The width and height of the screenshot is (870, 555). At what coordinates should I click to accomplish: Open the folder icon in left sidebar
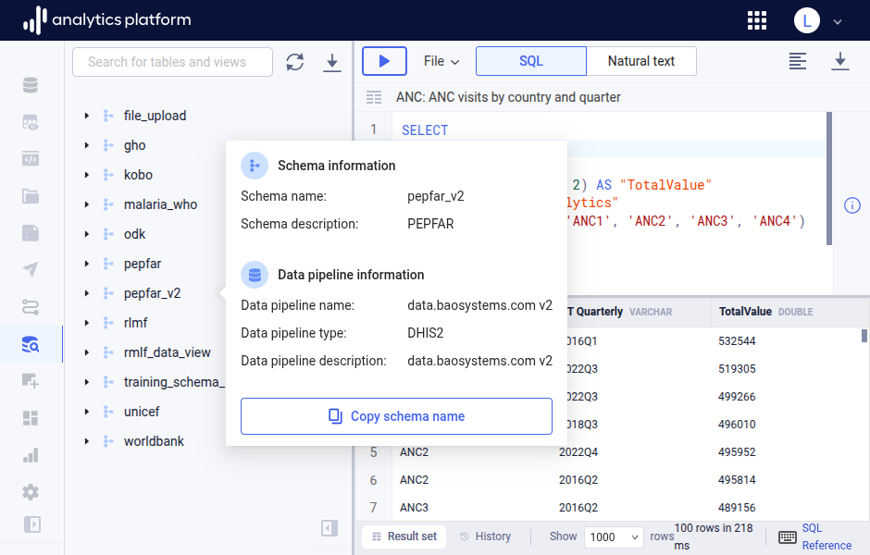tap(31, 196)
